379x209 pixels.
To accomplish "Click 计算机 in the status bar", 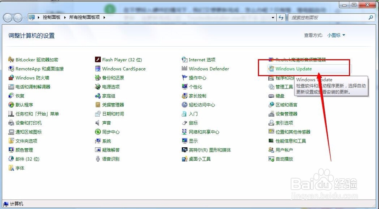I will [x=16, y=204].
